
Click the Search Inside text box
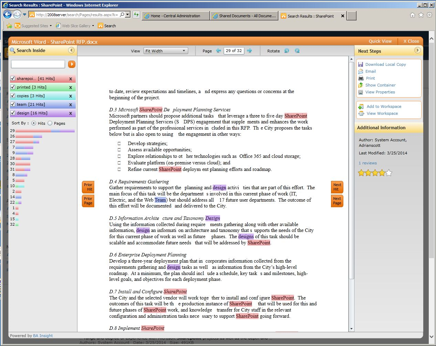pos(38,64)
